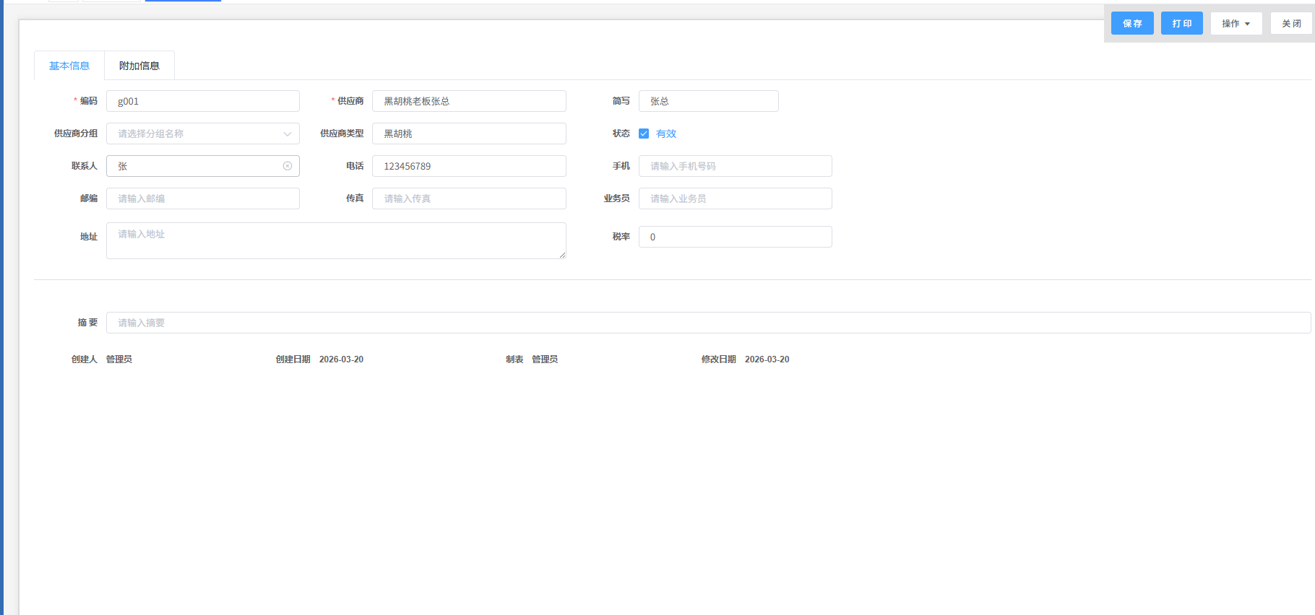
Task: Select the 供应商类型 input box
Action: tap(468, 134)
